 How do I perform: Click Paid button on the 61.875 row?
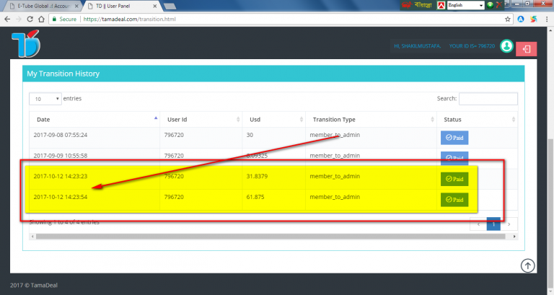pyautogui.click(x=454, y=198)
